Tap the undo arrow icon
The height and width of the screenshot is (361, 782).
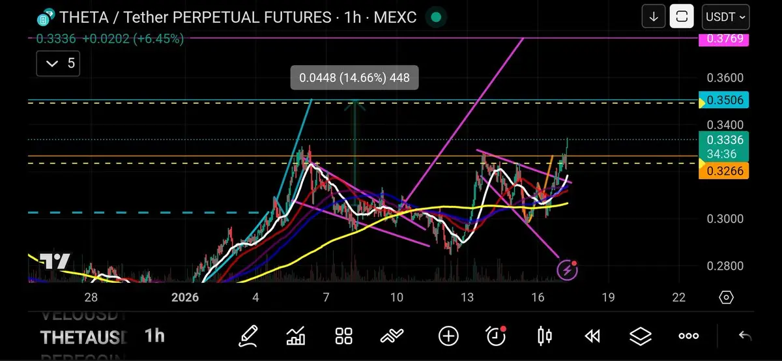(745, 336)
